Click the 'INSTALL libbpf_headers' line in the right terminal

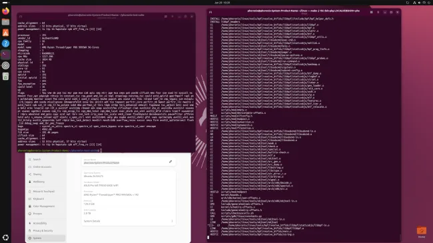click(225, 21)
